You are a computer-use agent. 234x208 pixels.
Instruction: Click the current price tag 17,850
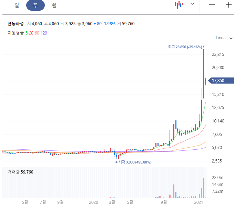(221, 81)
